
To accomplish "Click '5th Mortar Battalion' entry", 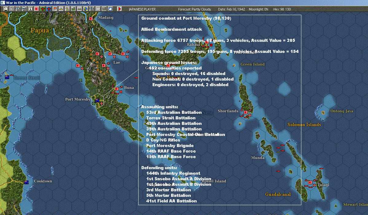I will click(169, 196).
